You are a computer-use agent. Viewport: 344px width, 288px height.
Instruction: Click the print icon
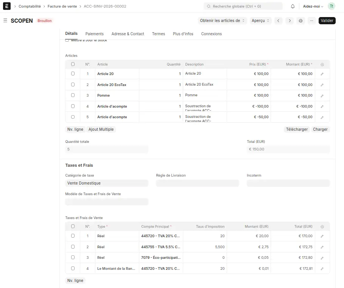(300, 20)
